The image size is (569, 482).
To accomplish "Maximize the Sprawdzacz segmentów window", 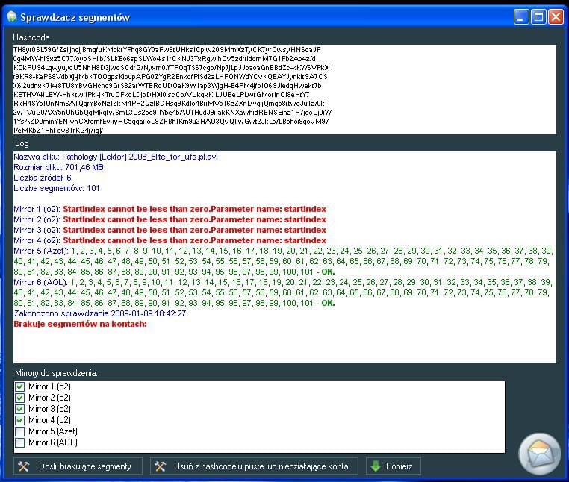I will 538,16.
